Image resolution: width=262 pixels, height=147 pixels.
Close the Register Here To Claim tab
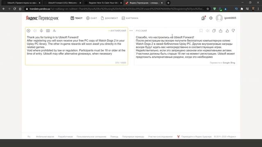(121, 3)
